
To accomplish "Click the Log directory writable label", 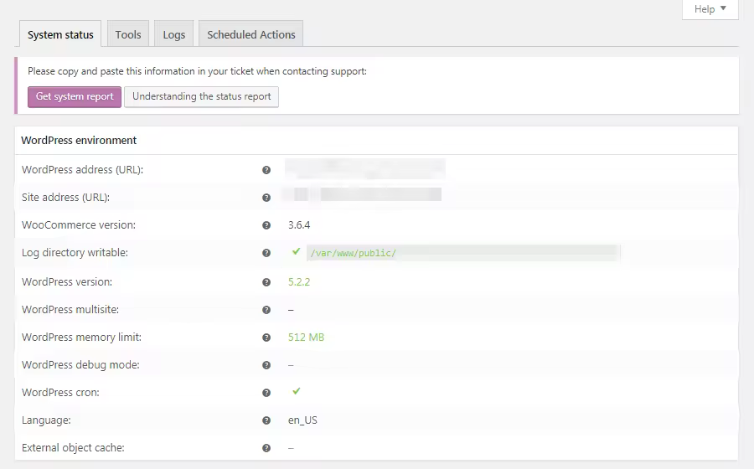I will coord(75,253).
